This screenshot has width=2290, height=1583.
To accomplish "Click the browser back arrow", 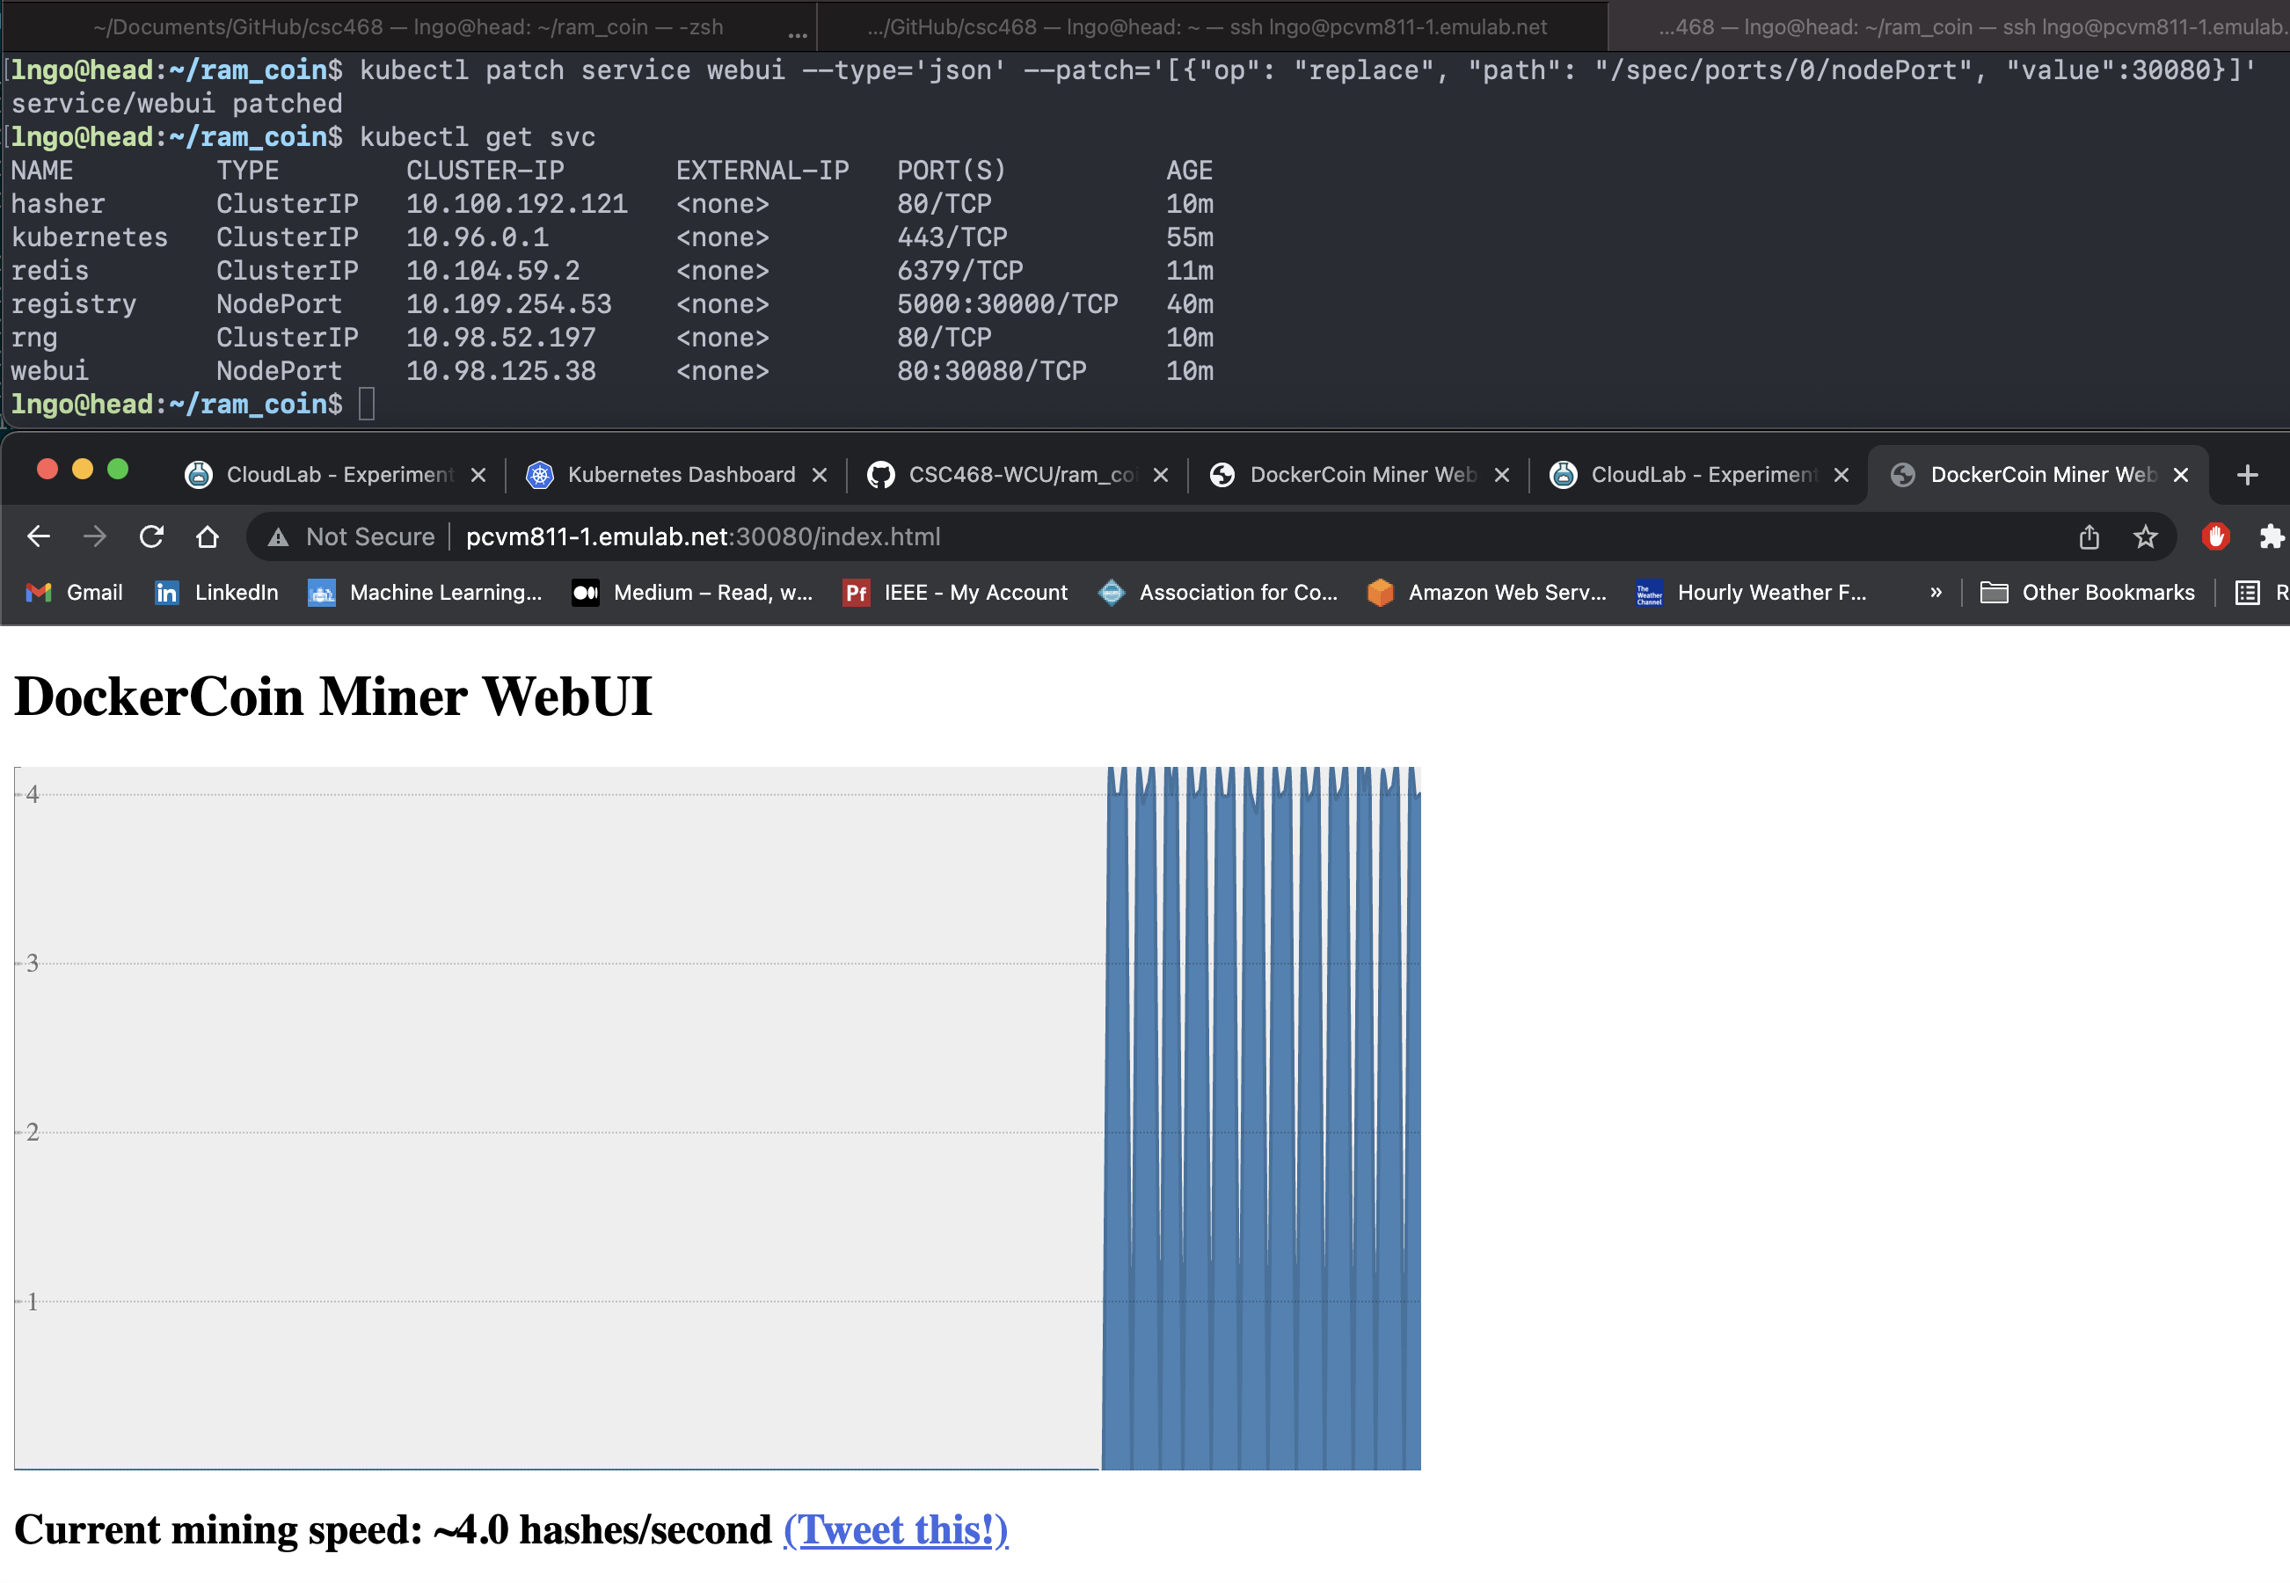I will [x=39, y=536].
